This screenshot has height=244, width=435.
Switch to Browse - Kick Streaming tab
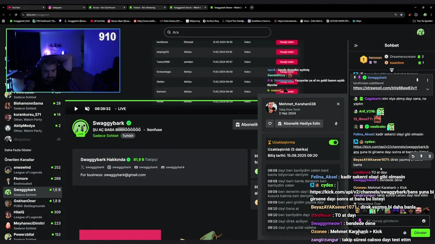(147, 7)
